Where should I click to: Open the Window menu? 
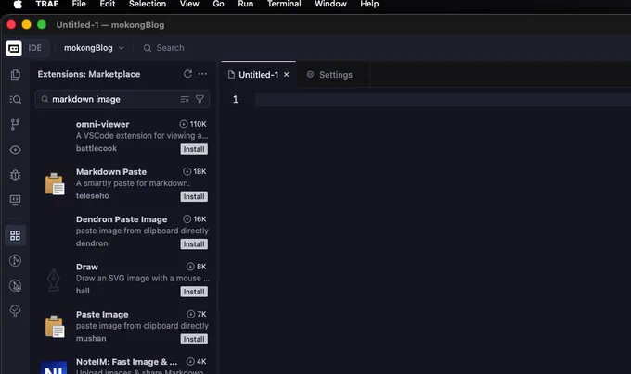pyautogui.click(x=330, y=4)
